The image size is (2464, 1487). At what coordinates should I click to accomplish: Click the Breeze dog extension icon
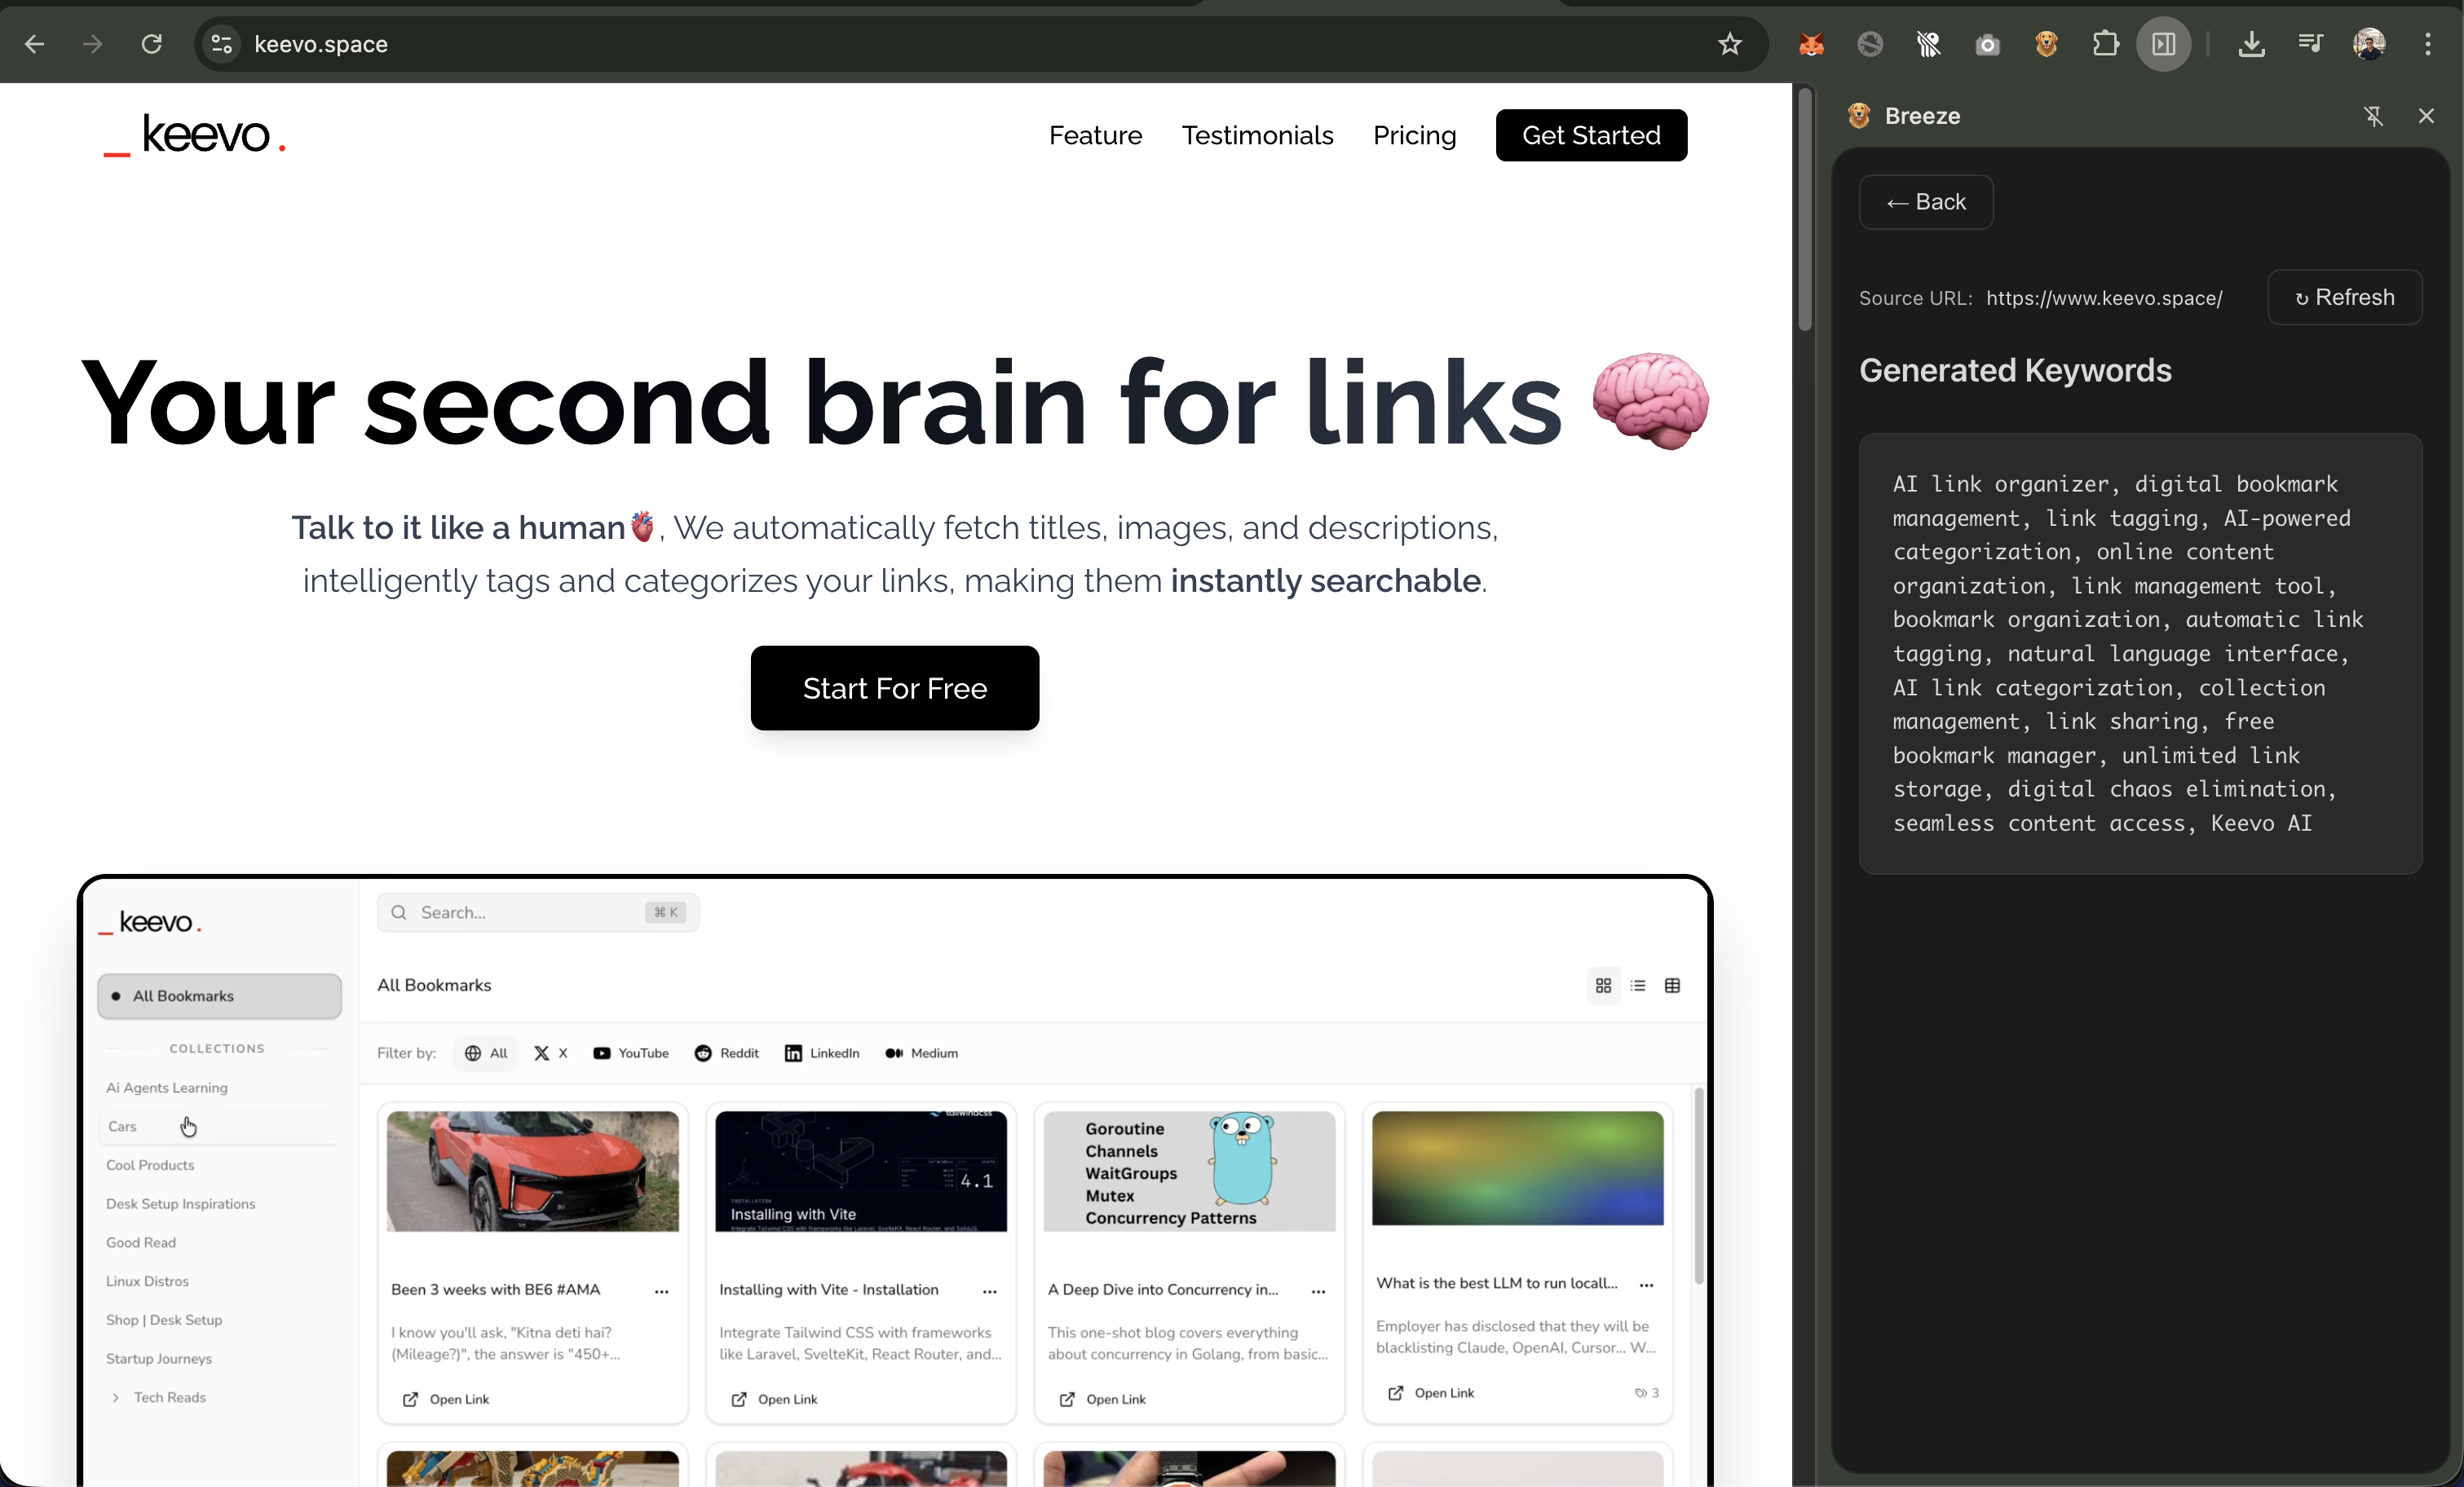pyautogui.click(x=2046, y=44)
